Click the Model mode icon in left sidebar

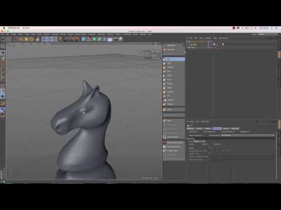click(2, 52)
